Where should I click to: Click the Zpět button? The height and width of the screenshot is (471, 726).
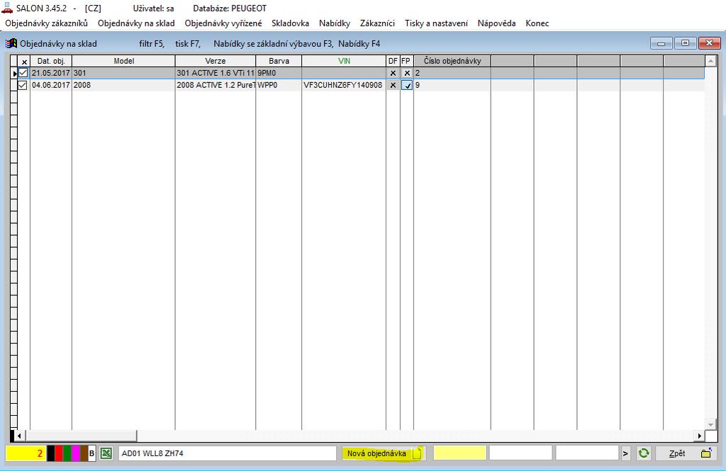pyautogui.click(x=684, y=453)
